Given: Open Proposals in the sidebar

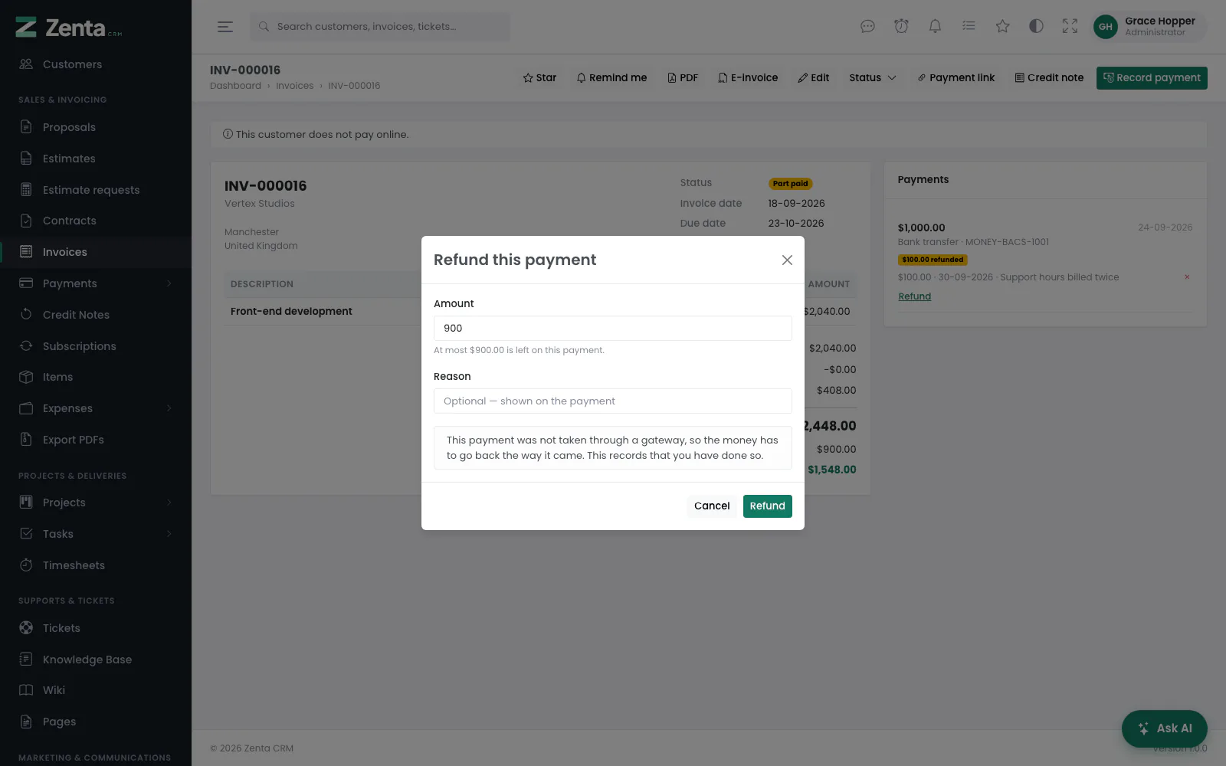Looking at the screenshot, I should (96, 127).
